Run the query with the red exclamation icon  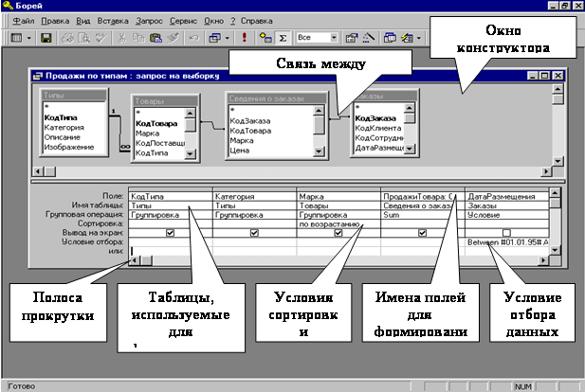click(245, 39)
